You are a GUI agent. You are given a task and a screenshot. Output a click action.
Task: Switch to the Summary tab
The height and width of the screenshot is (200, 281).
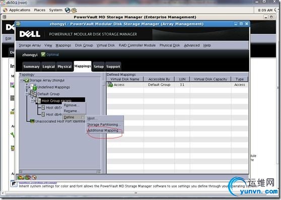click(31, 66)
